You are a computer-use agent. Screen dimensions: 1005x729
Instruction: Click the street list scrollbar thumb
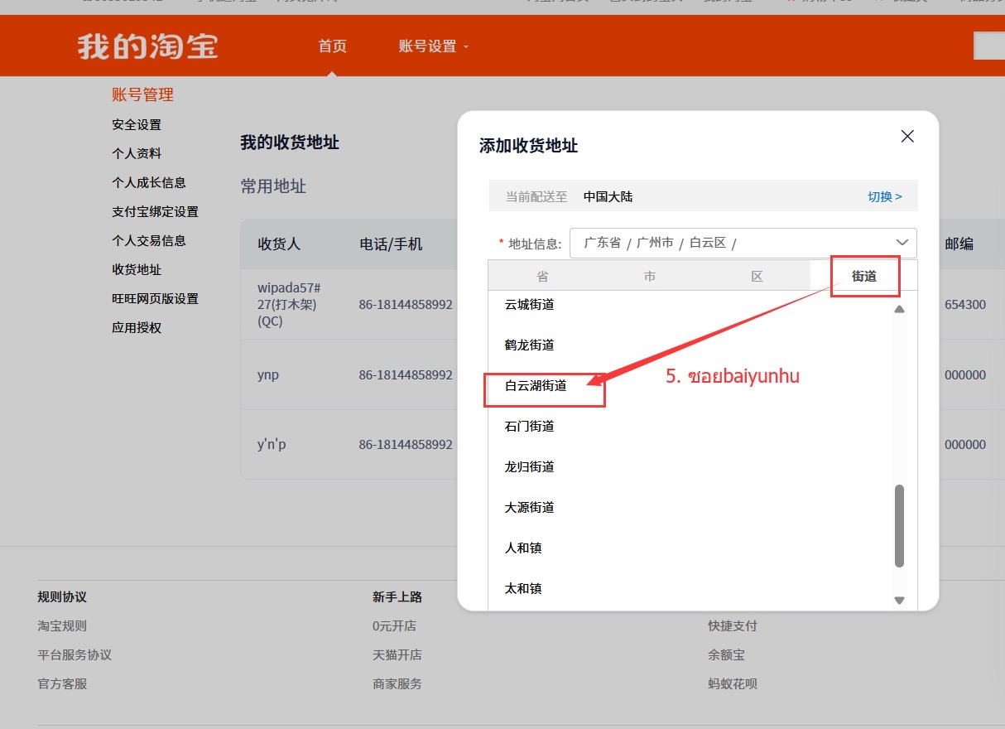coord(900,526)
